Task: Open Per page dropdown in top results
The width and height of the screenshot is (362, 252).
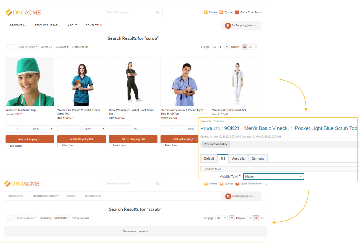Action: (217, 47)
